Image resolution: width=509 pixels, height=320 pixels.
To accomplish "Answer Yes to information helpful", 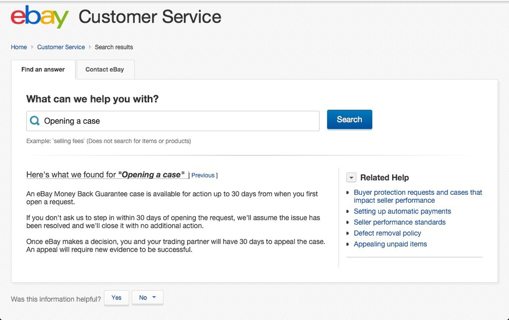I will (117, 298).
